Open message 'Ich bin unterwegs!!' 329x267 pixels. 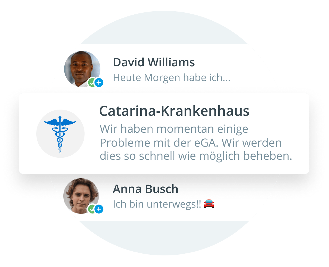(157, 204)
